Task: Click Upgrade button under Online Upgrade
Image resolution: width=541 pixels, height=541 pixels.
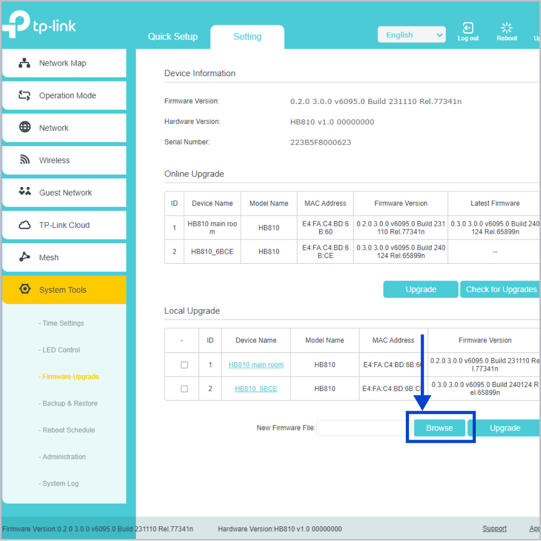Action: (421, 289)
